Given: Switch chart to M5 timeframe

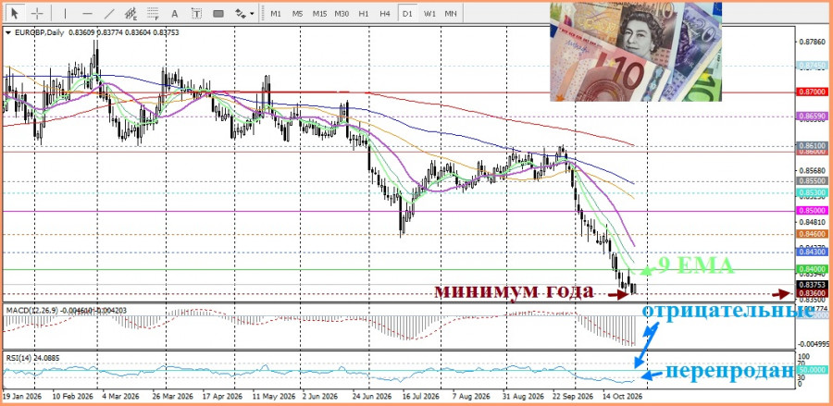Looking at the screenshot, I should (297, 13).
